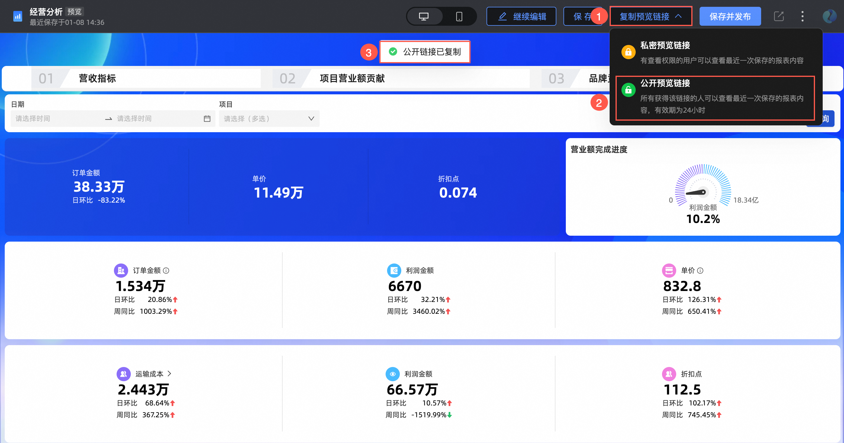The width and height of the screenshot is (844, 443).
Task: Open the external share icon
Action: [x=779, y=16]
